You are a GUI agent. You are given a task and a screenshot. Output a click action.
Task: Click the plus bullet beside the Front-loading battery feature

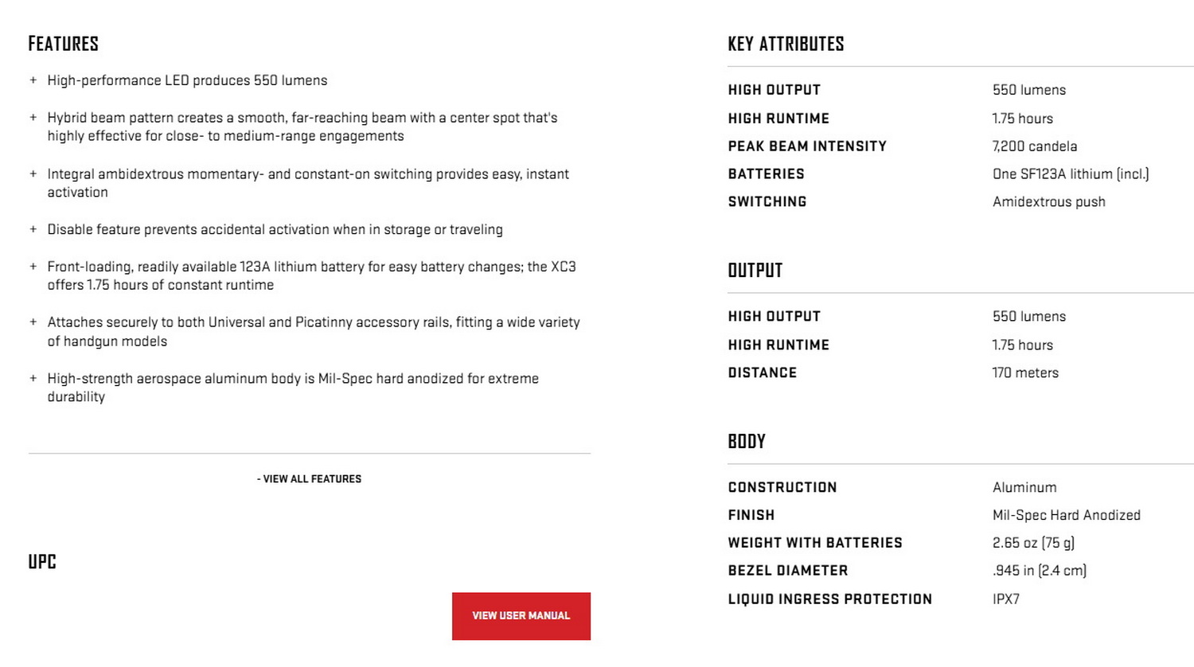point(33,267)
